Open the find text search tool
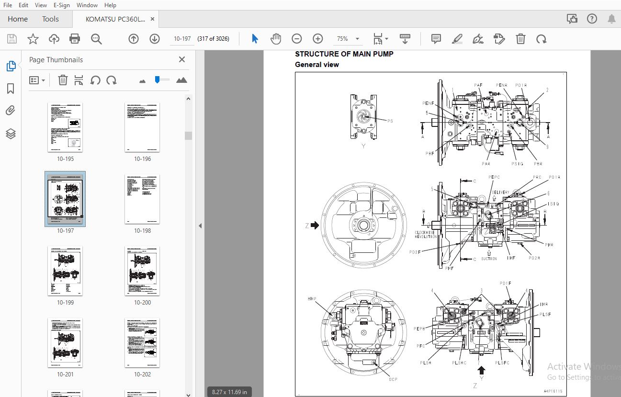The height and width of the screenshot is (397, 621). (96, 39)
